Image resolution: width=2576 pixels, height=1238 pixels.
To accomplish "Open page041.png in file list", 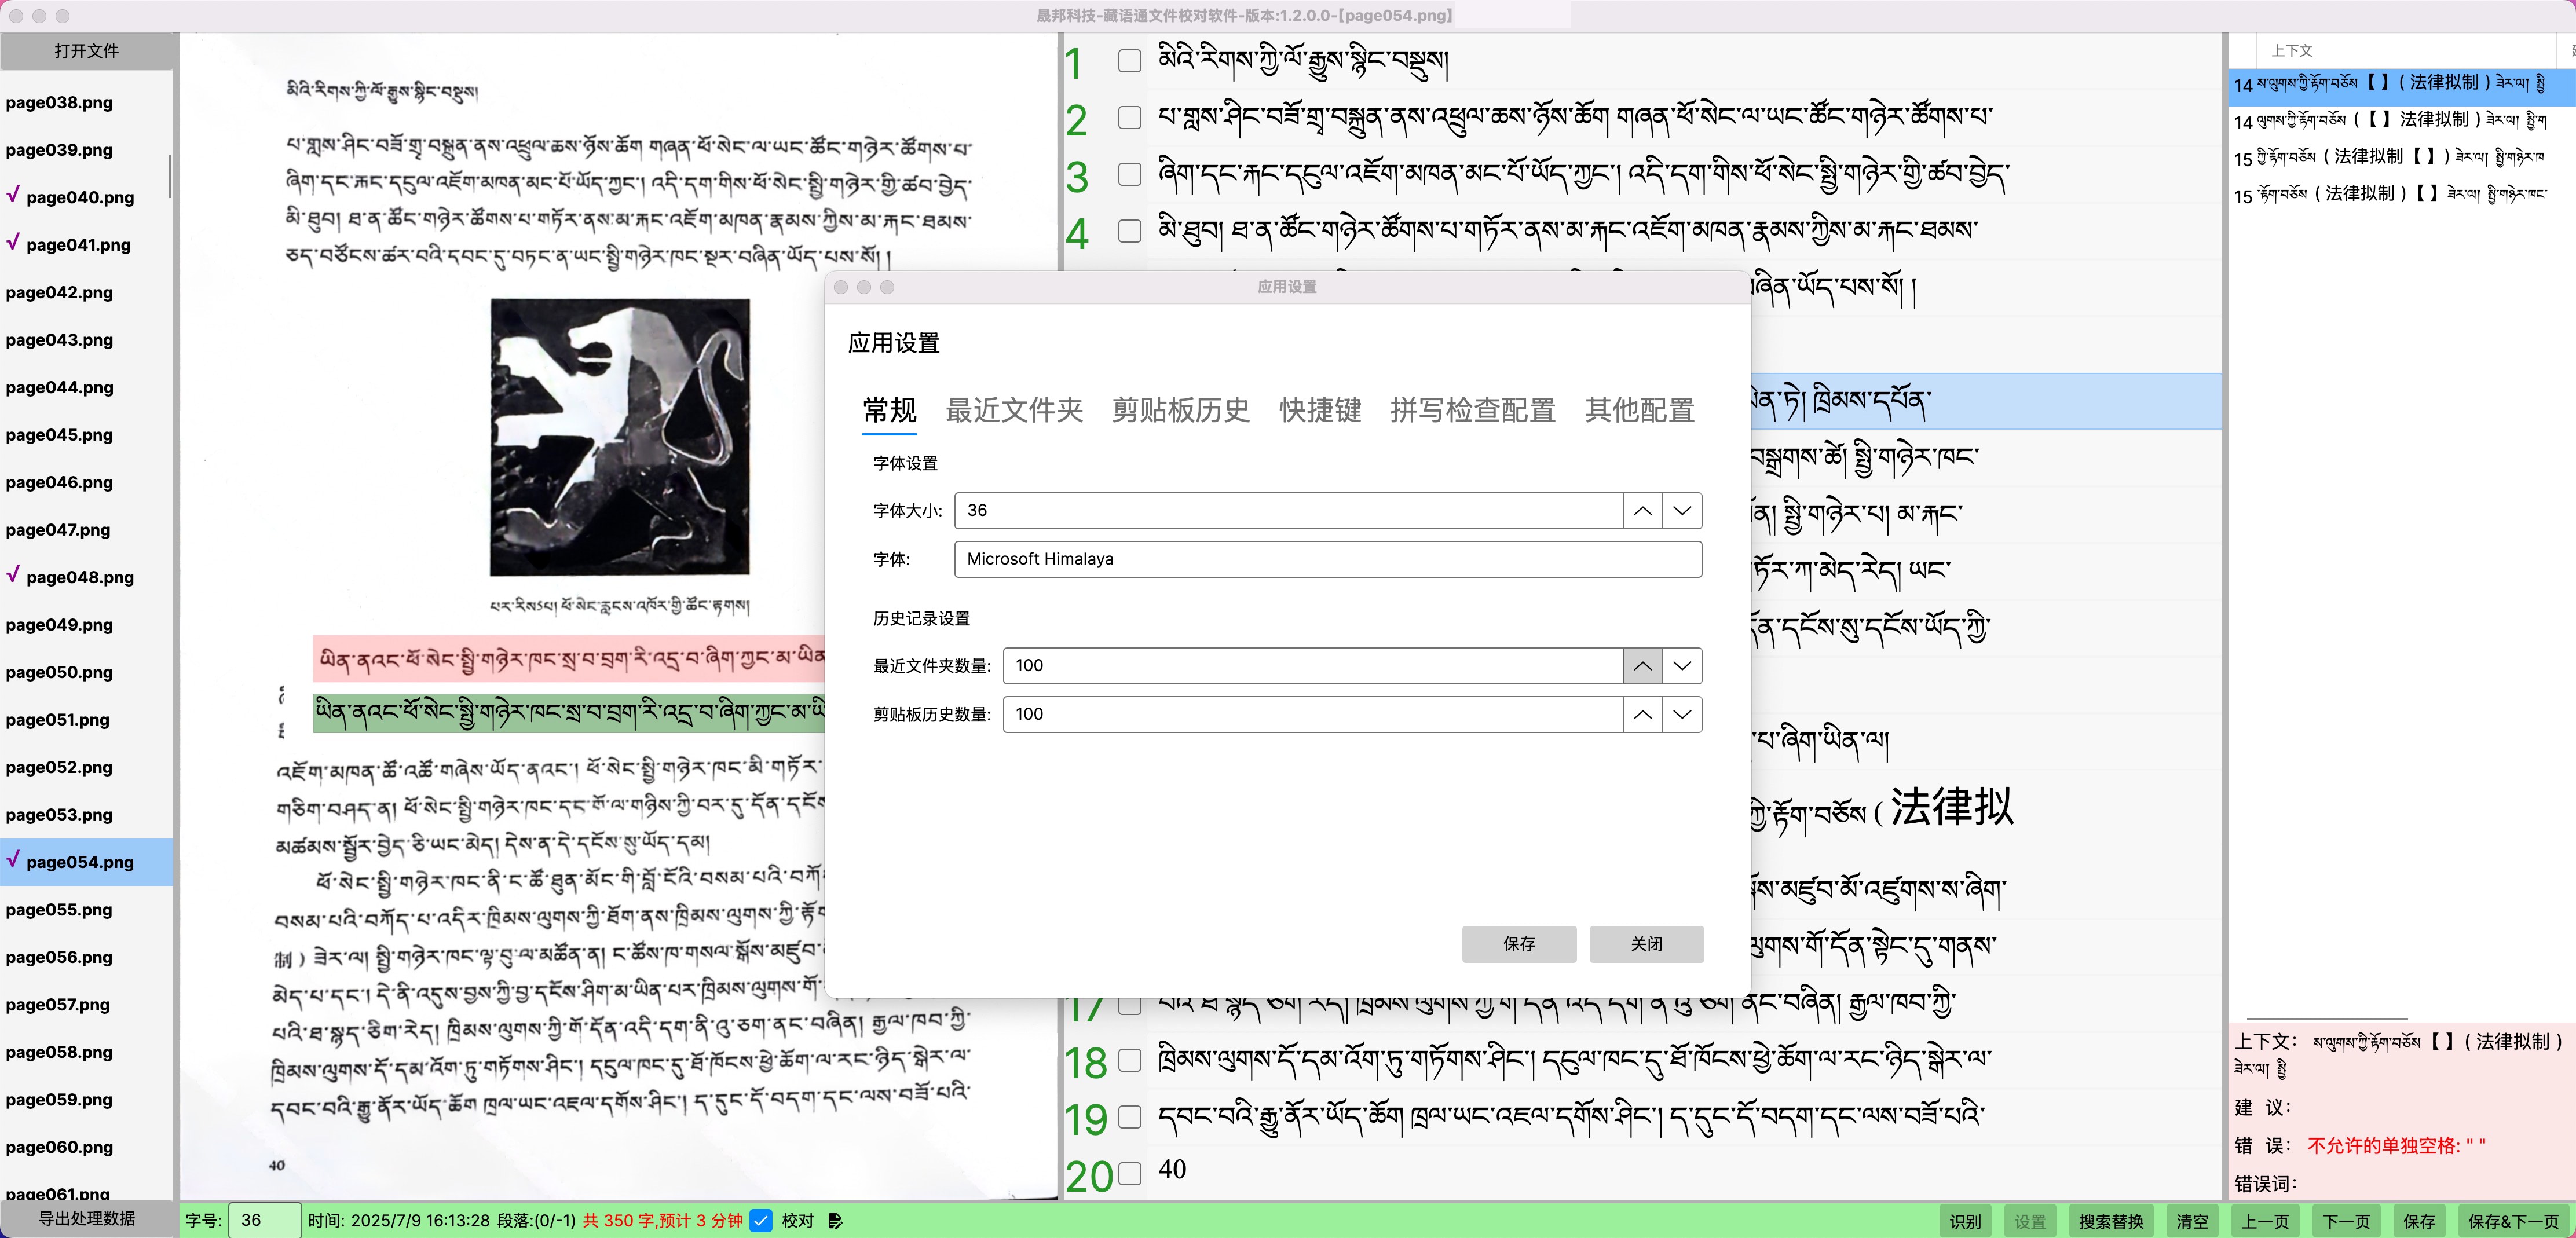I will tap(86, 245).
